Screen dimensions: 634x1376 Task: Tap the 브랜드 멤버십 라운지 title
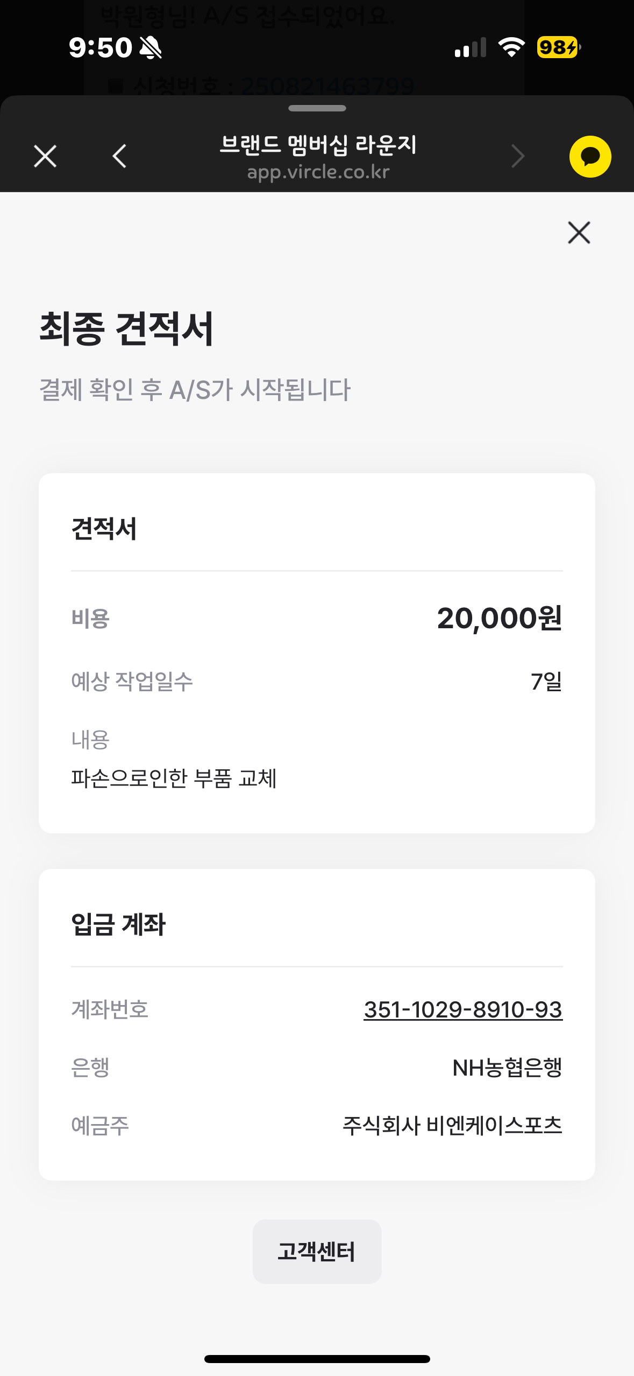pyautogui.click(x=318, y=144)
